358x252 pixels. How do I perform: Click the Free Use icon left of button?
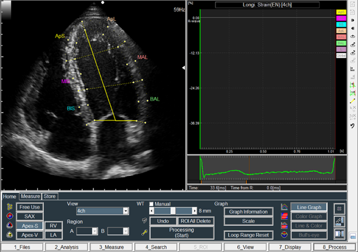click(x=10, y=207)
